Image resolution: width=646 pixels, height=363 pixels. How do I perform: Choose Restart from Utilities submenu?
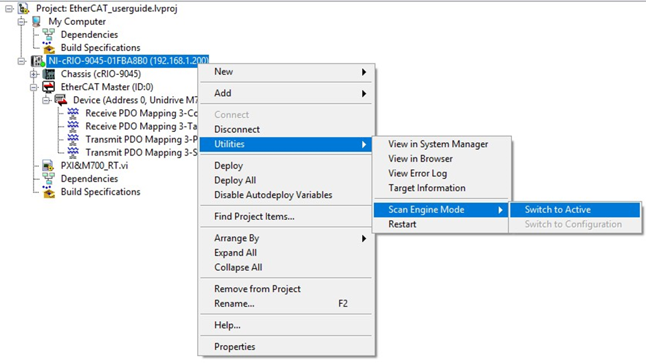point(402,225)
